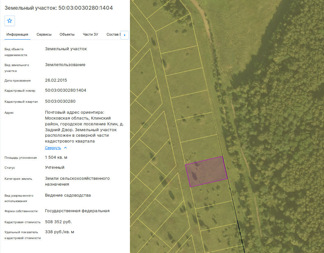
Task: Select the purple highlighted parcel on map
Action: pos(206,172)
